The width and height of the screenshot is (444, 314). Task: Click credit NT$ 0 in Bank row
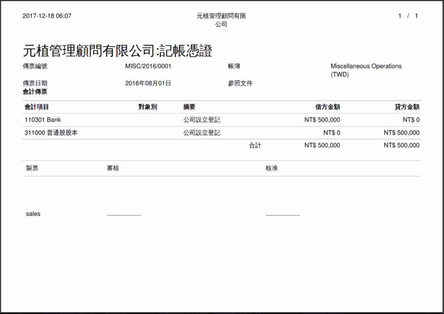point(411,120)
